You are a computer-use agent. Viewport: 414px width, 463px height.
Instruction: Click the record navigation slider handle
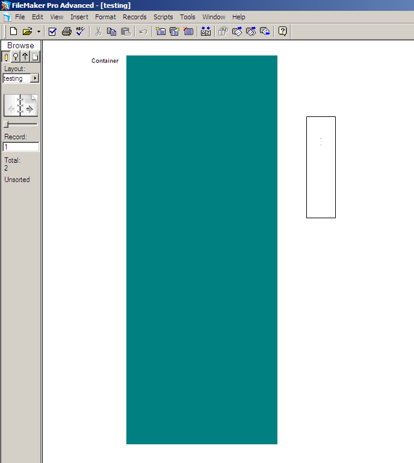click(6, 124)
